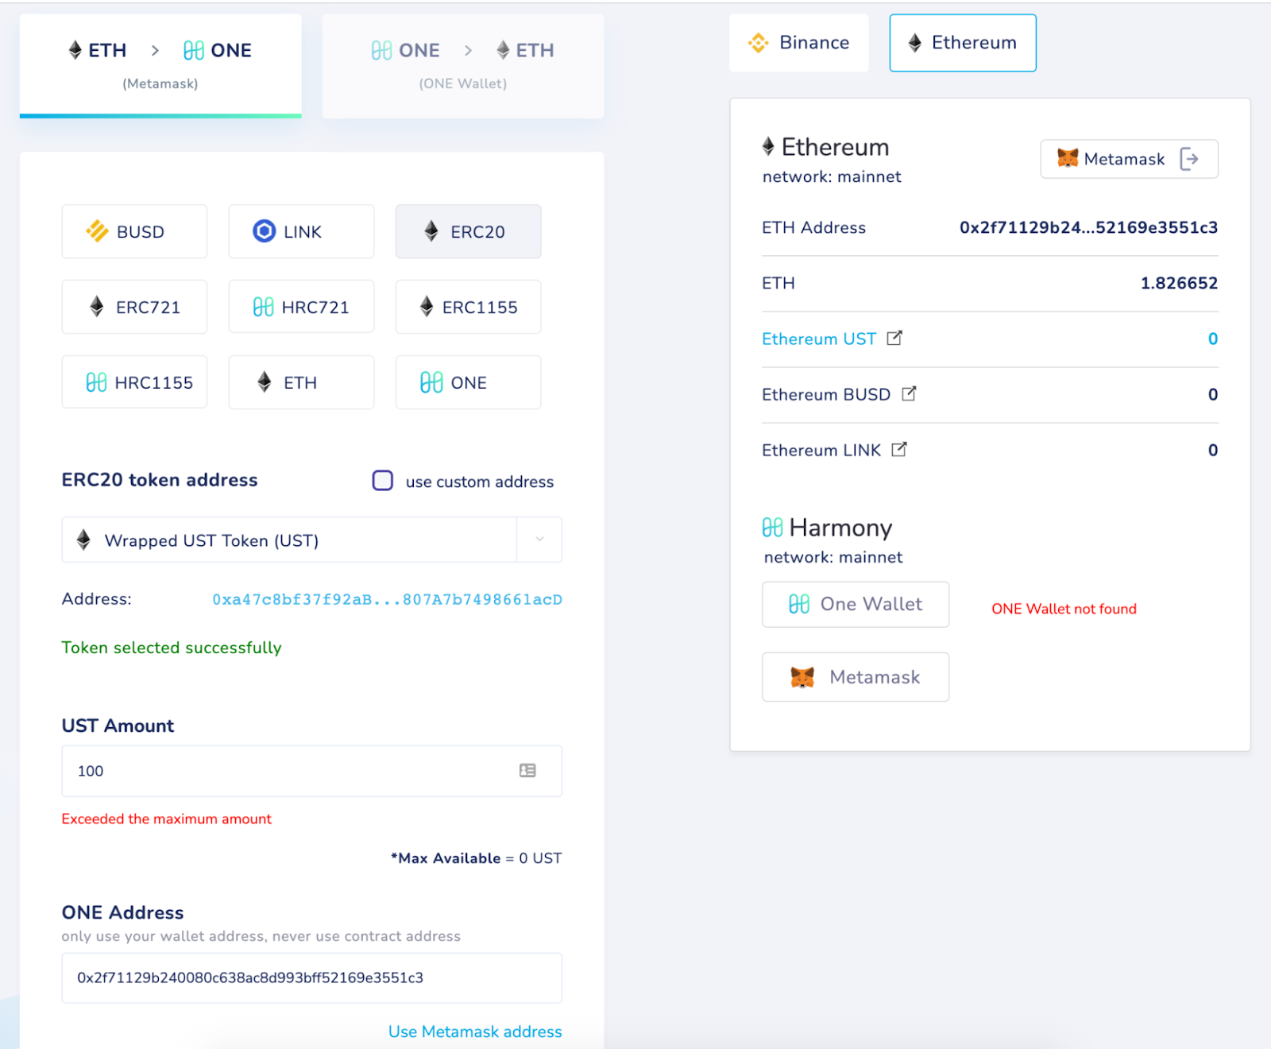The image size is (1271, 1049).
Task: Choose the ERC721 token option
Action: [134, 307]
